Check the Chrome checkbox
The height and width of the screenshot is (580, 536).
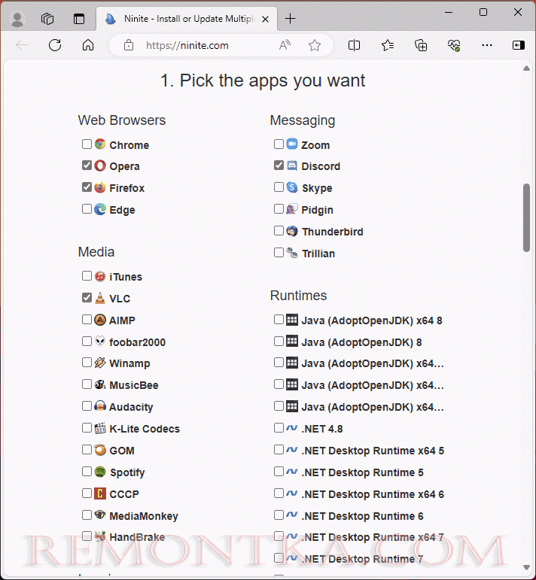coord(87,144)
